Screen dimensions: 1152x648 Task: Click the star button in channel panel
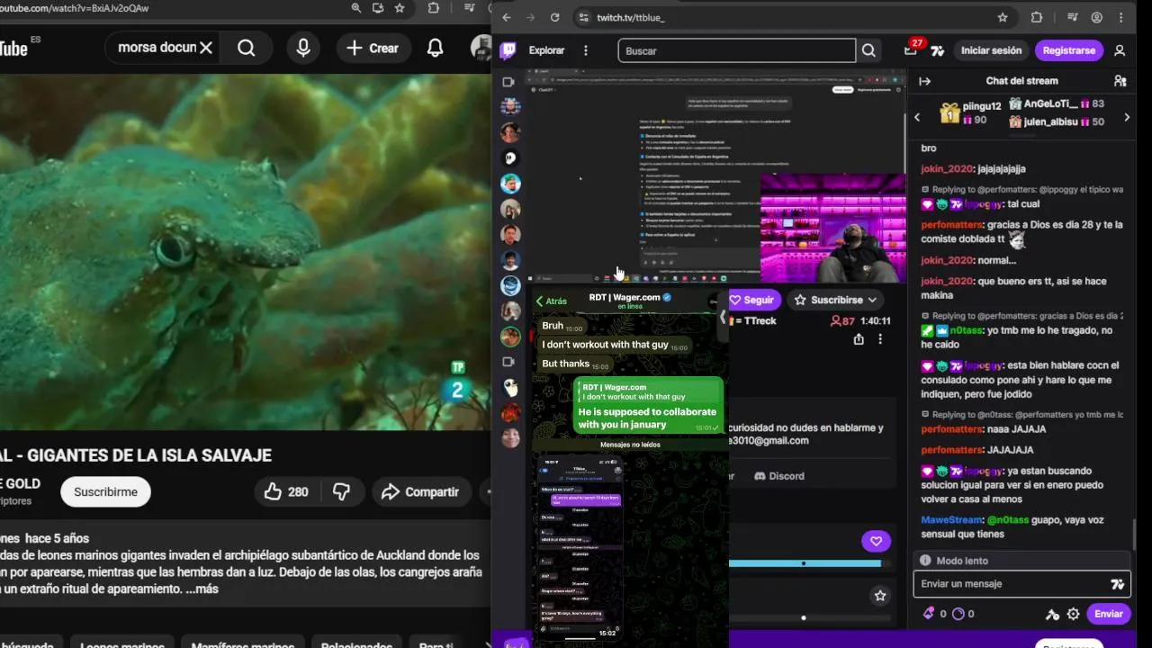880,596
